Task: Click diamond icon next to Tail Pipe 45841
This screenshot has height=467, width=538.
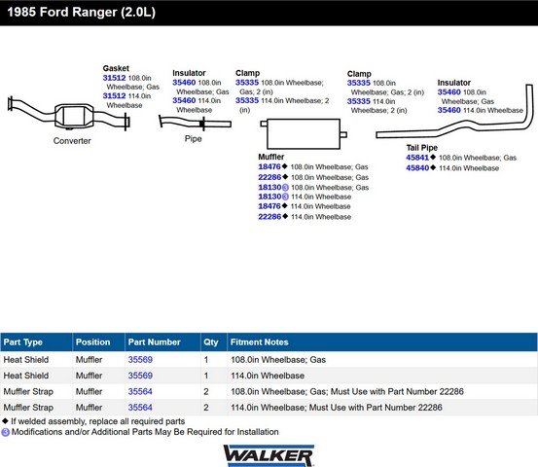Action: tap(433, 158)
